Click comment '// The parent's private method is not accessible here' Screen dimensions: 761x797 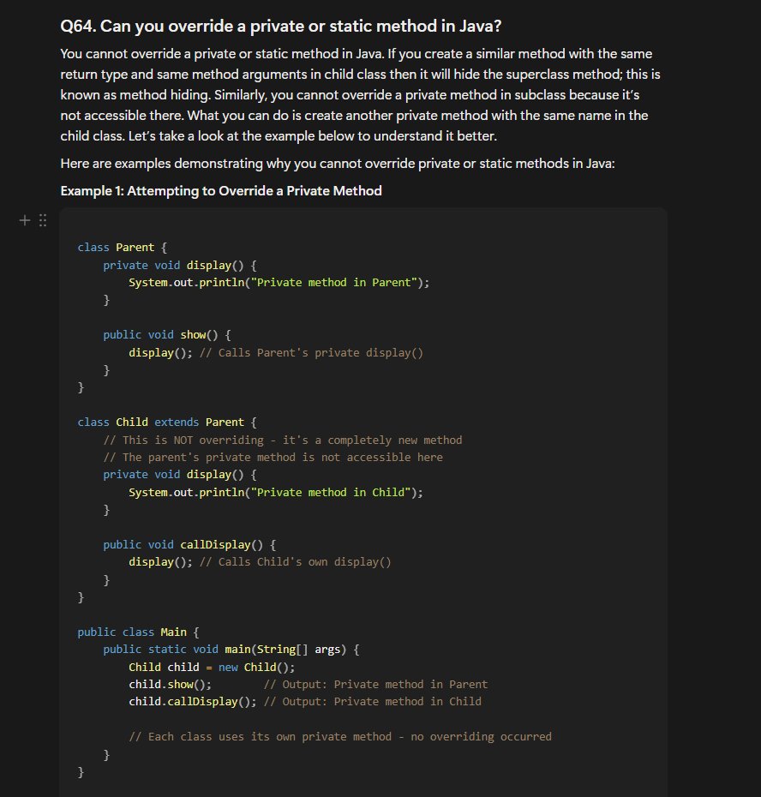click(273, 458)
